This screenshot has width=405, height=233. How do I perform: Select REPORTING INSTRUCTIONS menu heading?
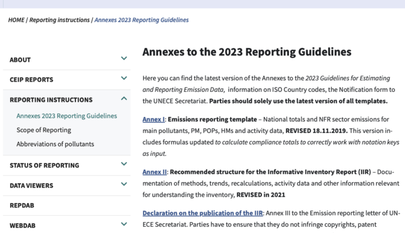pos(51,100)
